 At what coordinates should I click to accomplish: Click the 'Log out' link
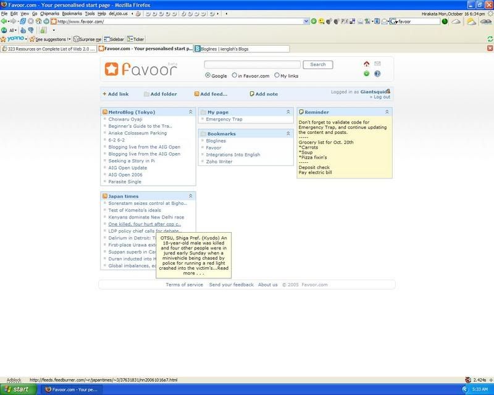click(x=382, y=97)
